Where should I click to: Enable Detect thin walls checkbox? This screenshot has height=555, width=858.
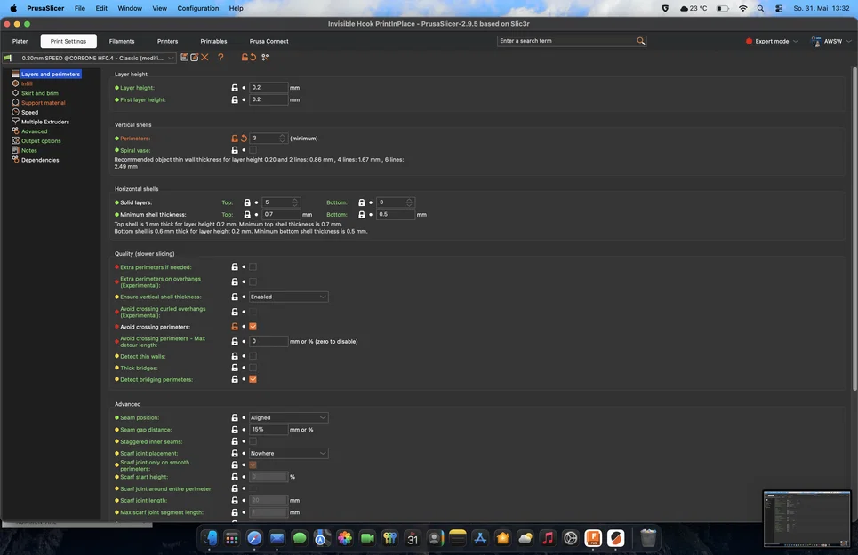coord(253,356)
